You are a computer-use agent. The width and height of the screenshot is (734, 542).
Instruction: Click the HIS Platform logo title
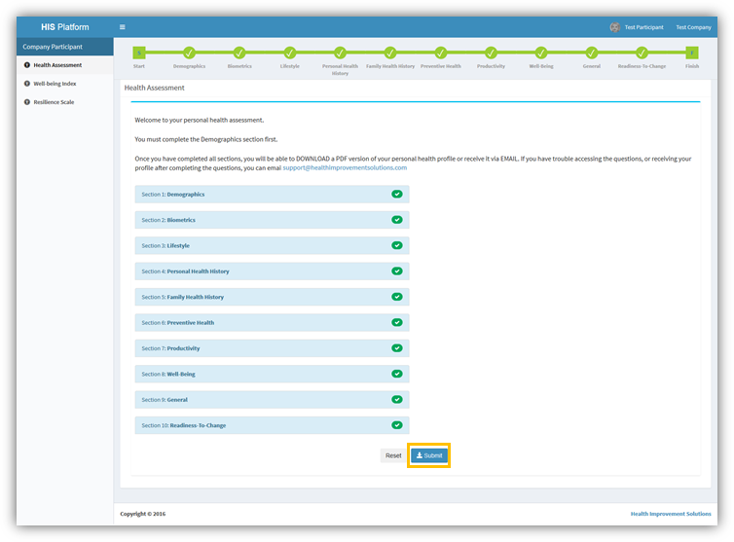[x=64, y=27]
